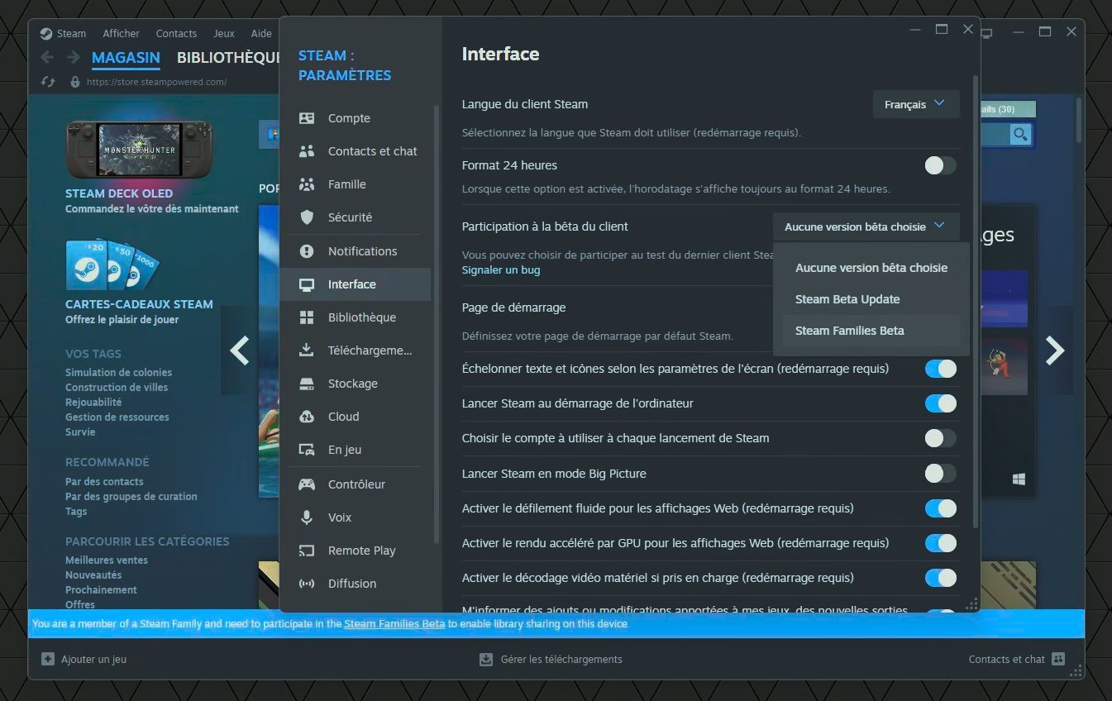Image resolution: width=1112 pixels, height=701 pixels.
Task: Open the Jeux menu in menu bar
Action: point(223,34)
